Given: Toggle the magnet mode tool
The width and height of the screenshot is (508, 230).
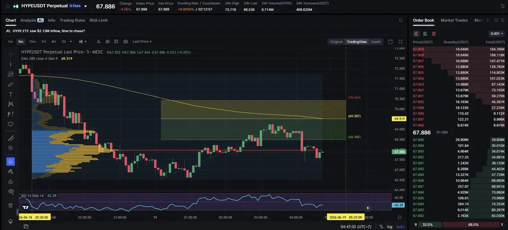Looking at the screenshot, I should (11, 162).
